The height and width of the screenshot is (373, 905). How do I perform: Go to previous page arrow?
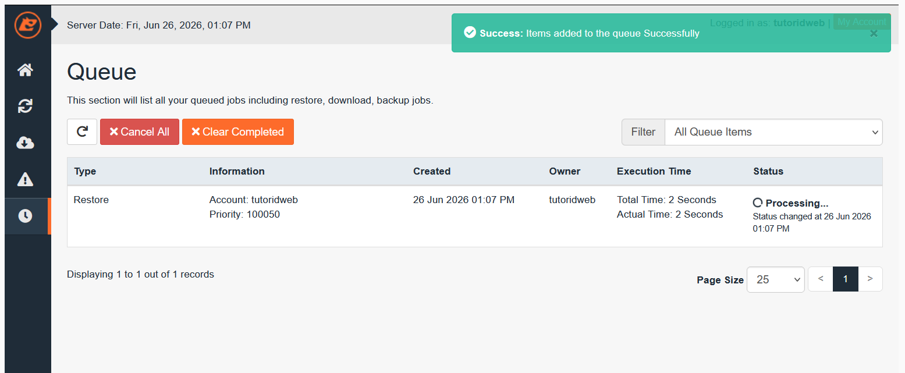click(821, 279)
